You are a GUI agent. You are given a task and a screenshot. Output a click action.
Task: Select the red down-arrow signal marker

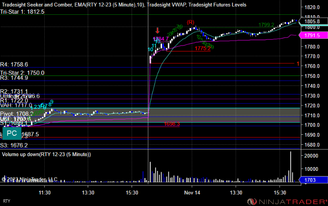[x=157, y=31]
